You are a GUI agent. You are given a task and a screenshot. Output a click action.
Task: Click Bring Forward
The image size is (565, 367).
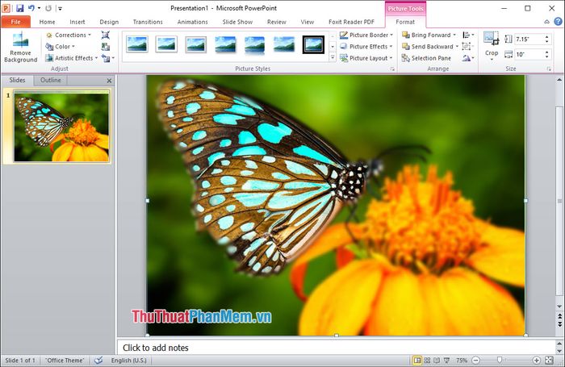coord(429,35)
